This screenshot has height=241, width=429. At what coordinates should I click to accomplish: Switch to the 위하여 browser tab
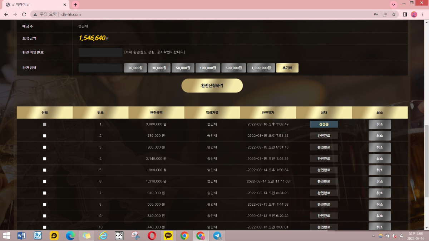(34, 5)
